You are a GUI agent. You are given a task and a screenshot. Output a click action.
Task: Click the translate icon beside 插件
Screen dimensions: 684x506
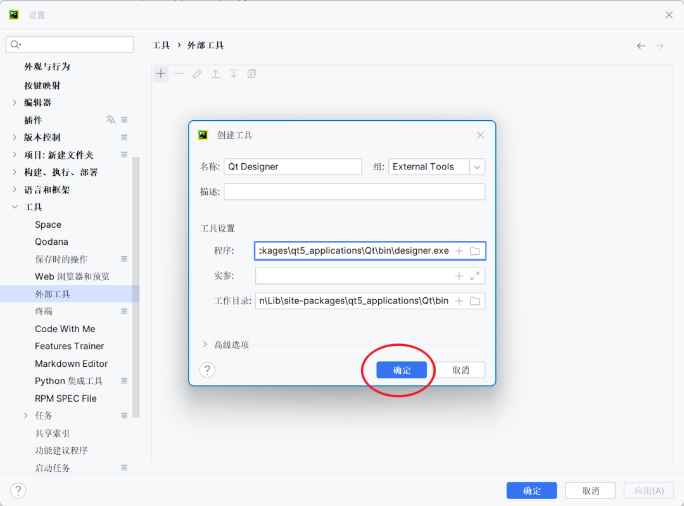point(111,120)
